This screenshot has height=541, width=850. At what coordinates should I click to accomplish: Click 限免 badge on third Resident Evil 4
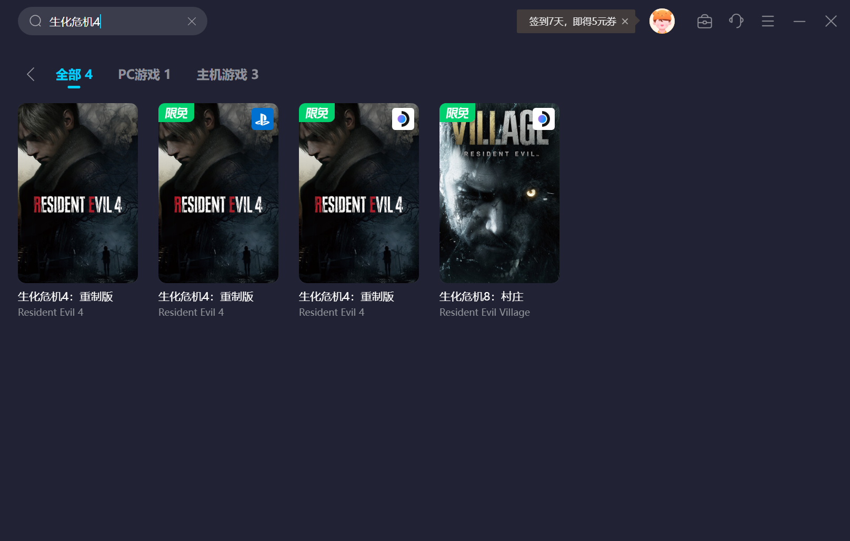click(317, 113)
